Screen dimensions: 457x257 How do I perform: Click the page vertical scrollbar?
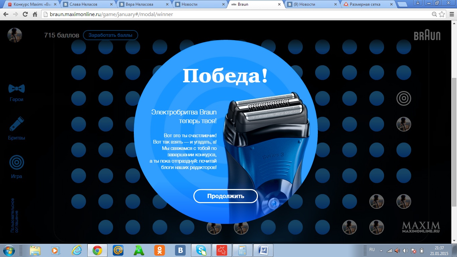[x=454, y=134]
